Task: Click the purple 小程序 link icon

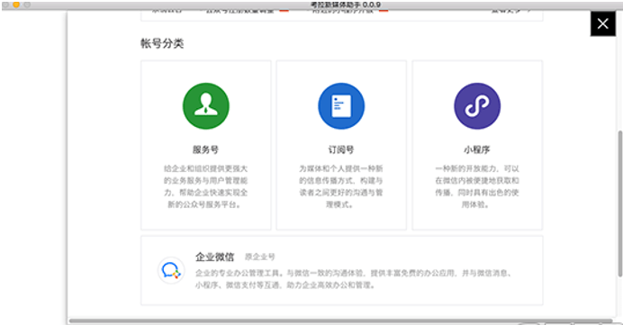Action: 477,106
